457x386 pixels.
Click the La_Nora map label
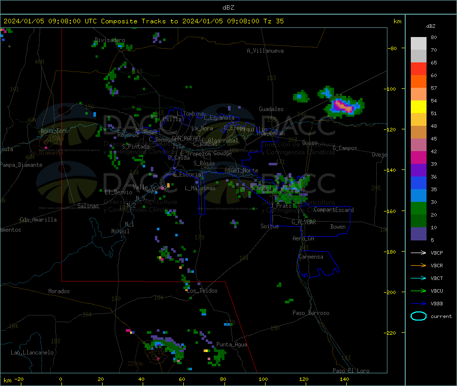202,128
